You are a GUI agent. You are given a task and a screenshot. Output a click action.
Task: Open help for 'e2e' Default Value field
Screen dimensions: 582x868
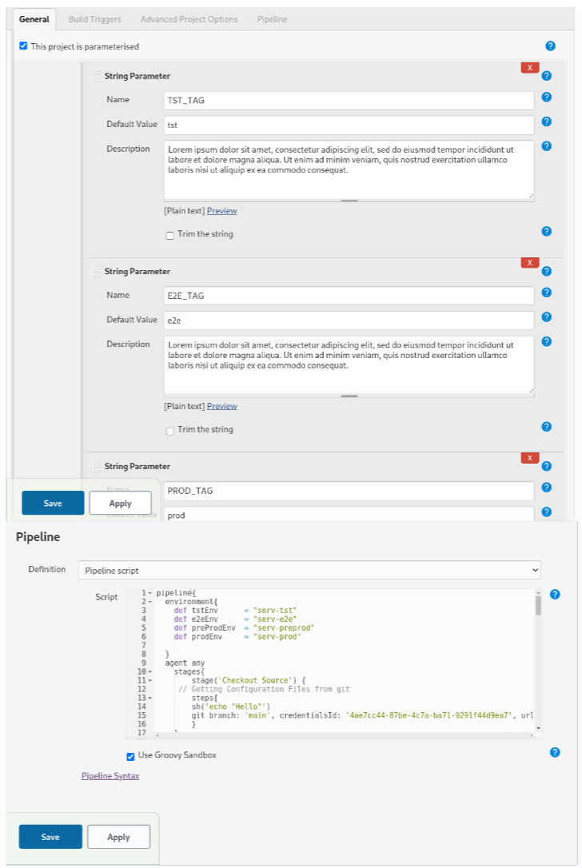point(547,317)
